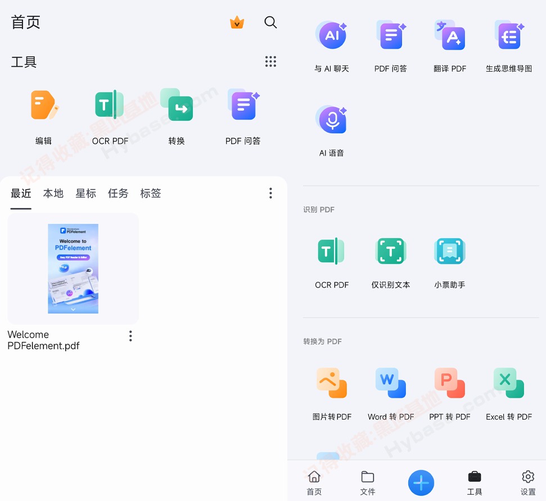Expand all tools via grid icon
546x501 pixels.
270,62
